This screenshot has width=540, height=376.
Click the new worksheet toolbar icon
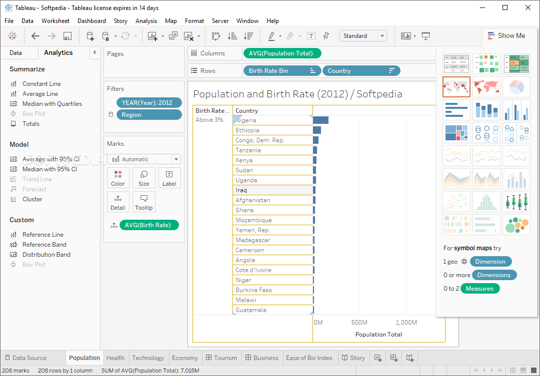(152, 36)
